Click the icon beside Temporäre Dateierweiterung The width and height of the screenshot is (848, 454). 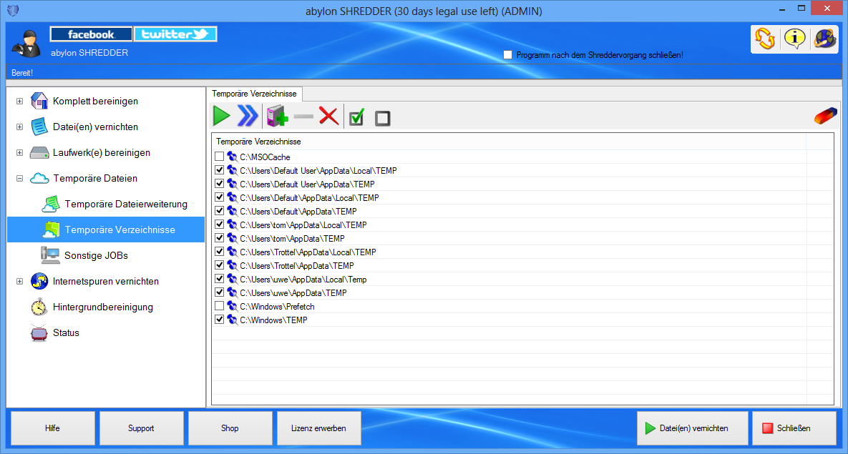pos(51,204)
